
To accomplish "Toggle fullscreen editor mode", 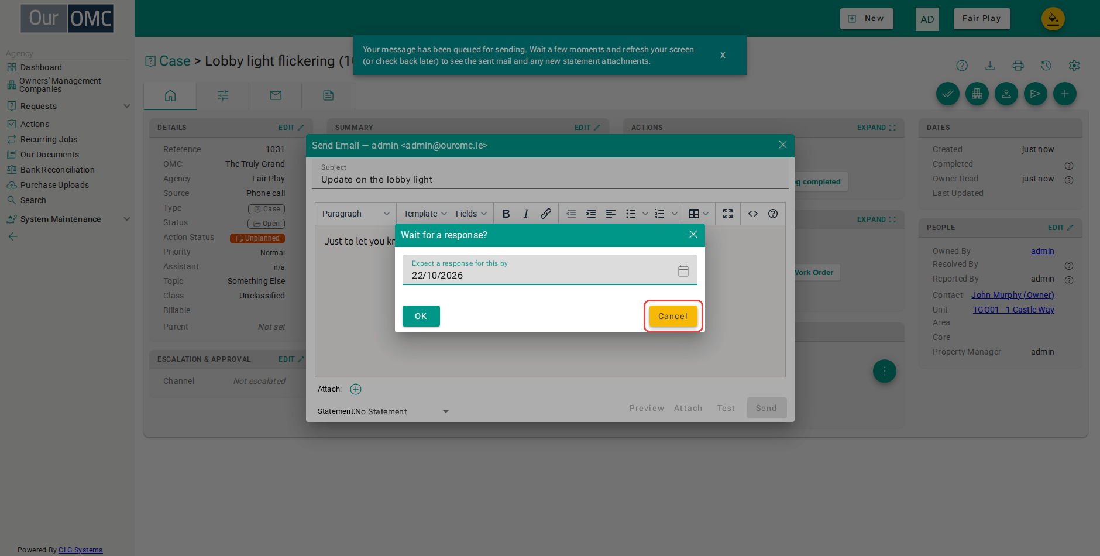I will (728, 214).
